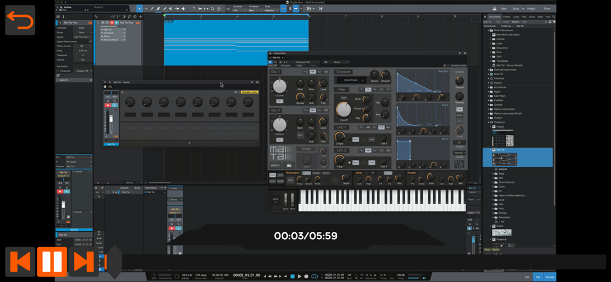Open the GrandClass character dropdown

[x=351, y=80]
